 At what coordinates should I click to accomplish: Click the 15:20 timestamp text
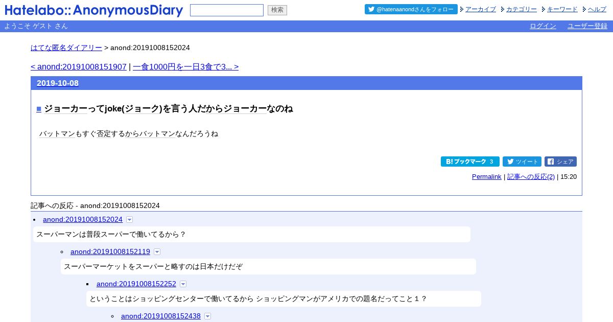point(569,177)
